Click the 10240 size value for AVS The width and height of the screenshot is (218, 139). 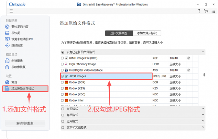tap(174, 70)
